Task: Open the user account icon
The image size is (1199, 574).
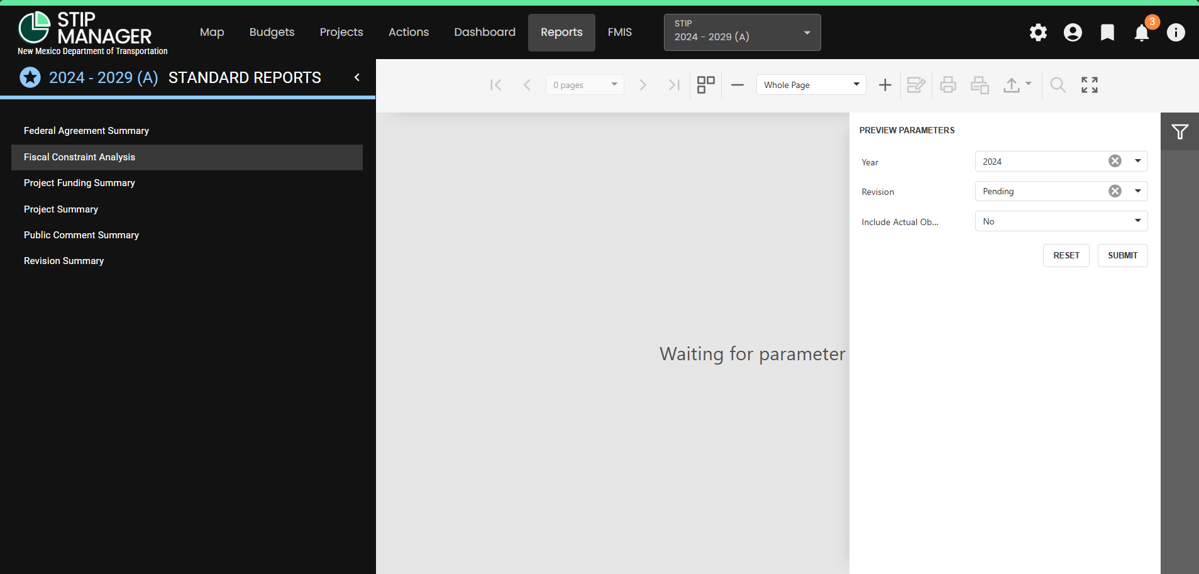Action: [1073, 33]
